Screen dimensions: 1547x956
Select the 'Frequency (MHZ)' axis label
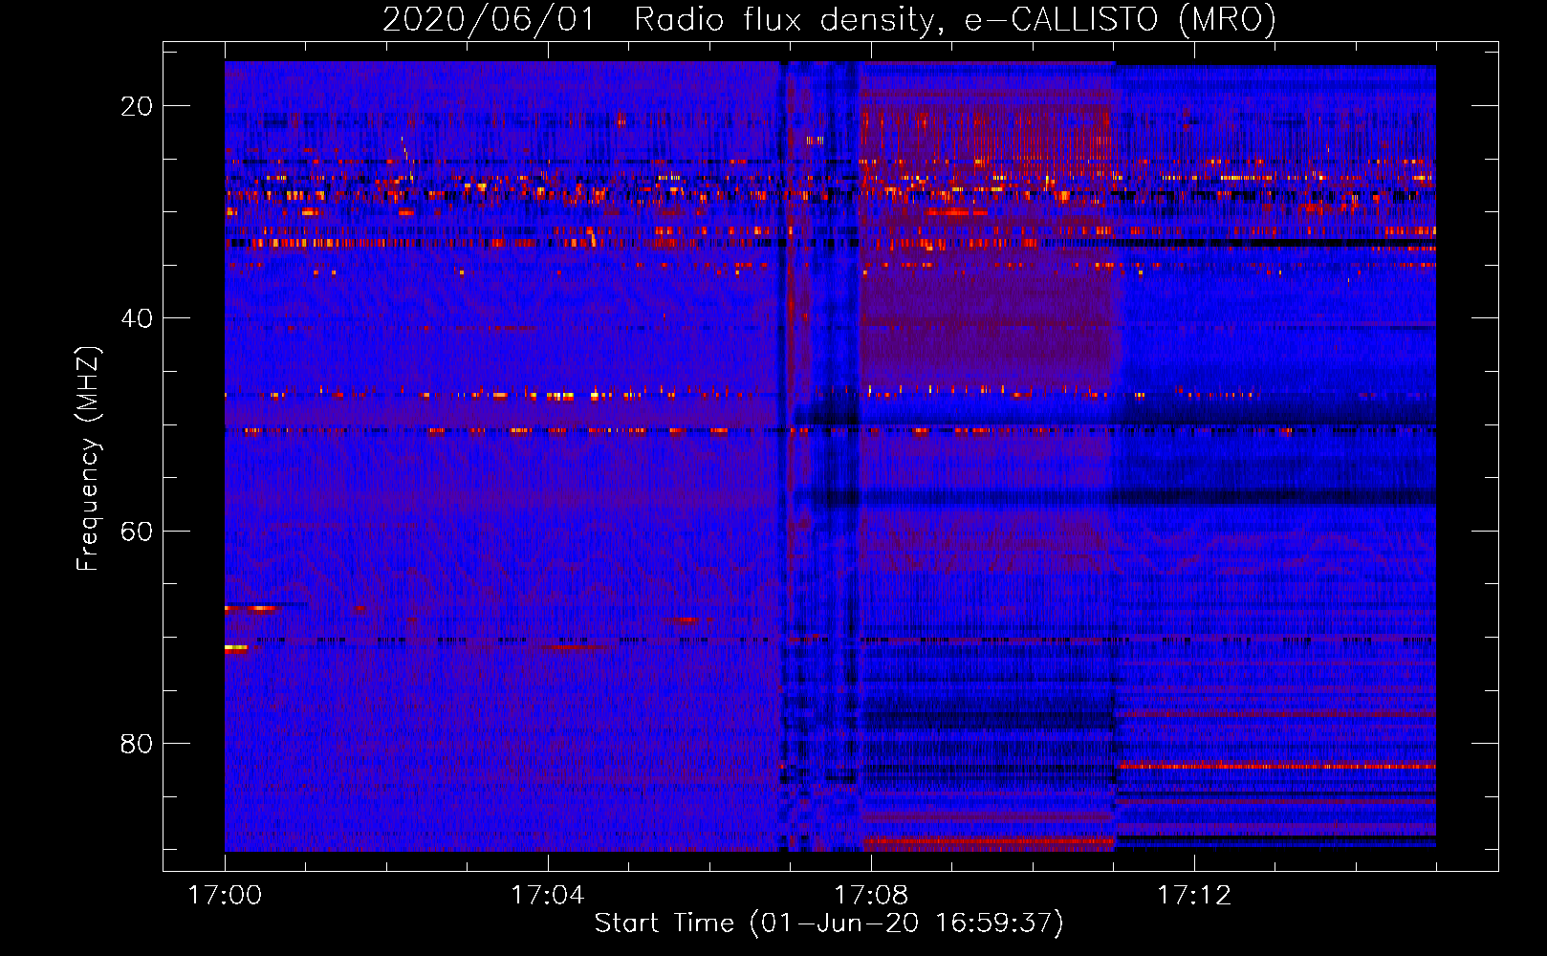click(88, 459)
